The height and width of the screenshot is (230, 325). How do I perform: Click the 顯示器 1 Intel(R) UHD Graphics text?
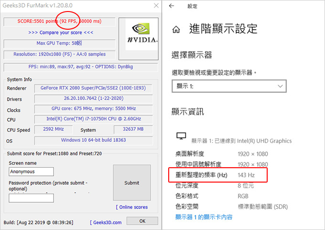(241, 141)
